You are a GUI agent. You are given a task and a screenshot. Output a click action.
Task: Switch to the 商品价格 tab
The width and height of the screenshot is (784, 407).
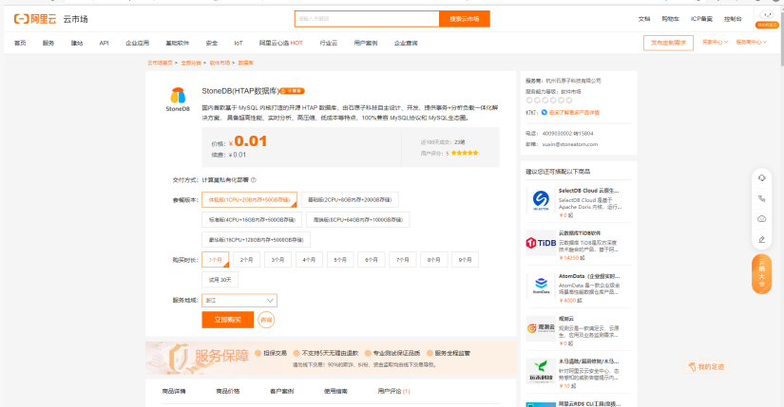(228, 391)
